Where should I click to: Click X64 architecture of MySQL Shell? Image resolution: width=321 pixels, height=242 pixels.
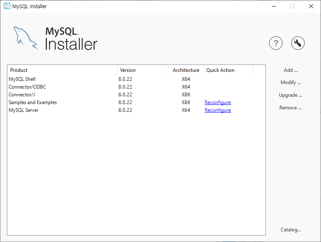tap(186, 79)
